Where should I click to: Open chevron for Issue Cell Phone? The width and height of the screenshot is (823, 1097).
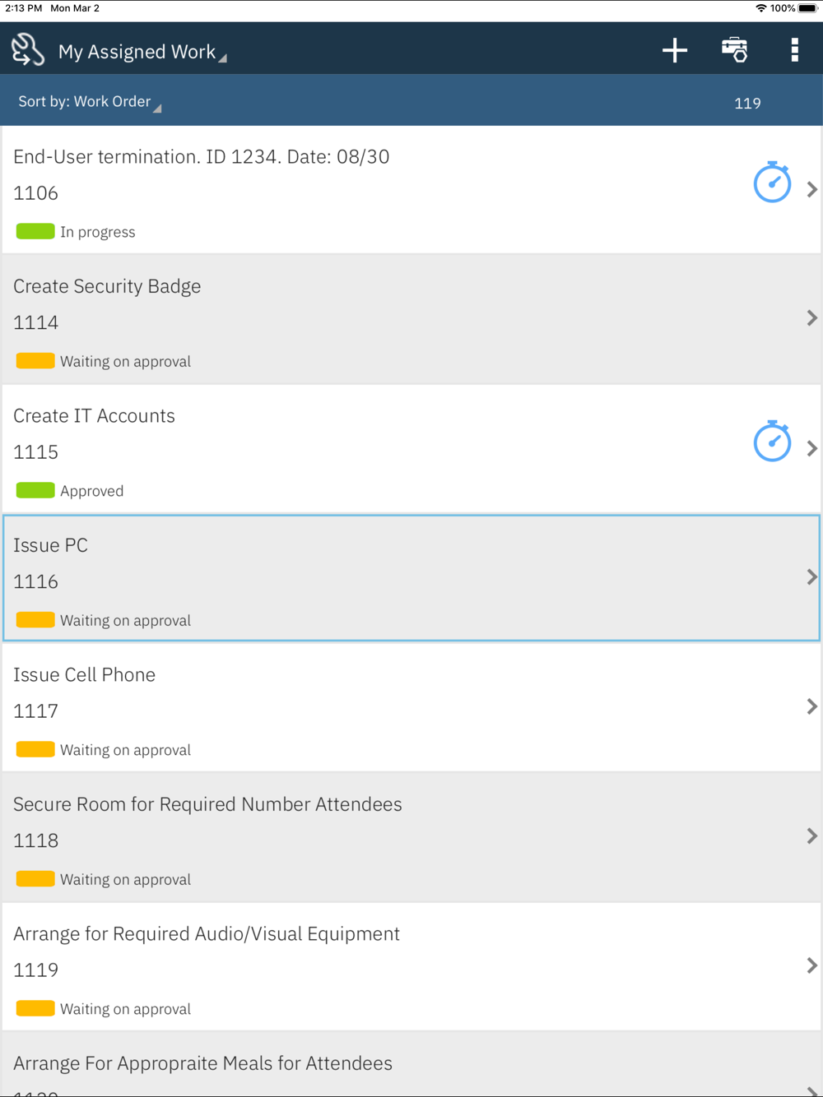click(811, 706)
